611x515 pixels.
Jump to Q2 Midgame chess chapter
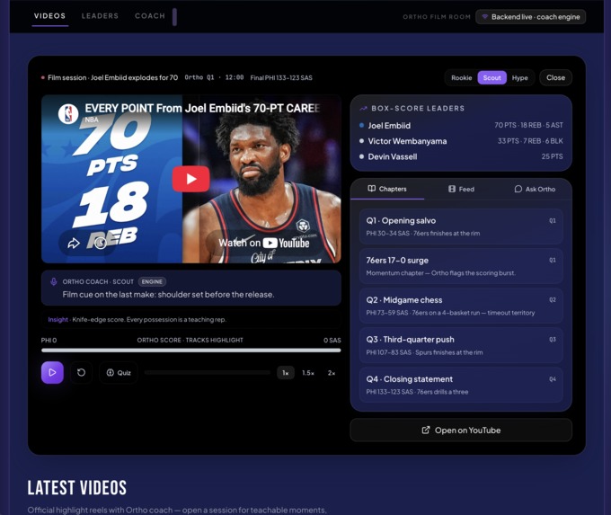click(461, 306)
